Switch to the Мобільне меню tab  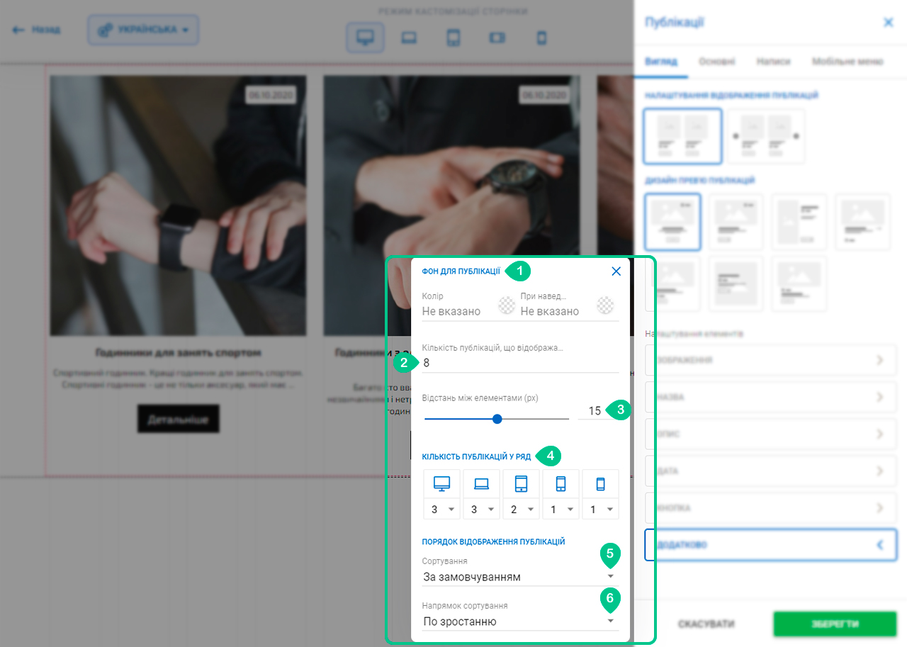point(847,62)
